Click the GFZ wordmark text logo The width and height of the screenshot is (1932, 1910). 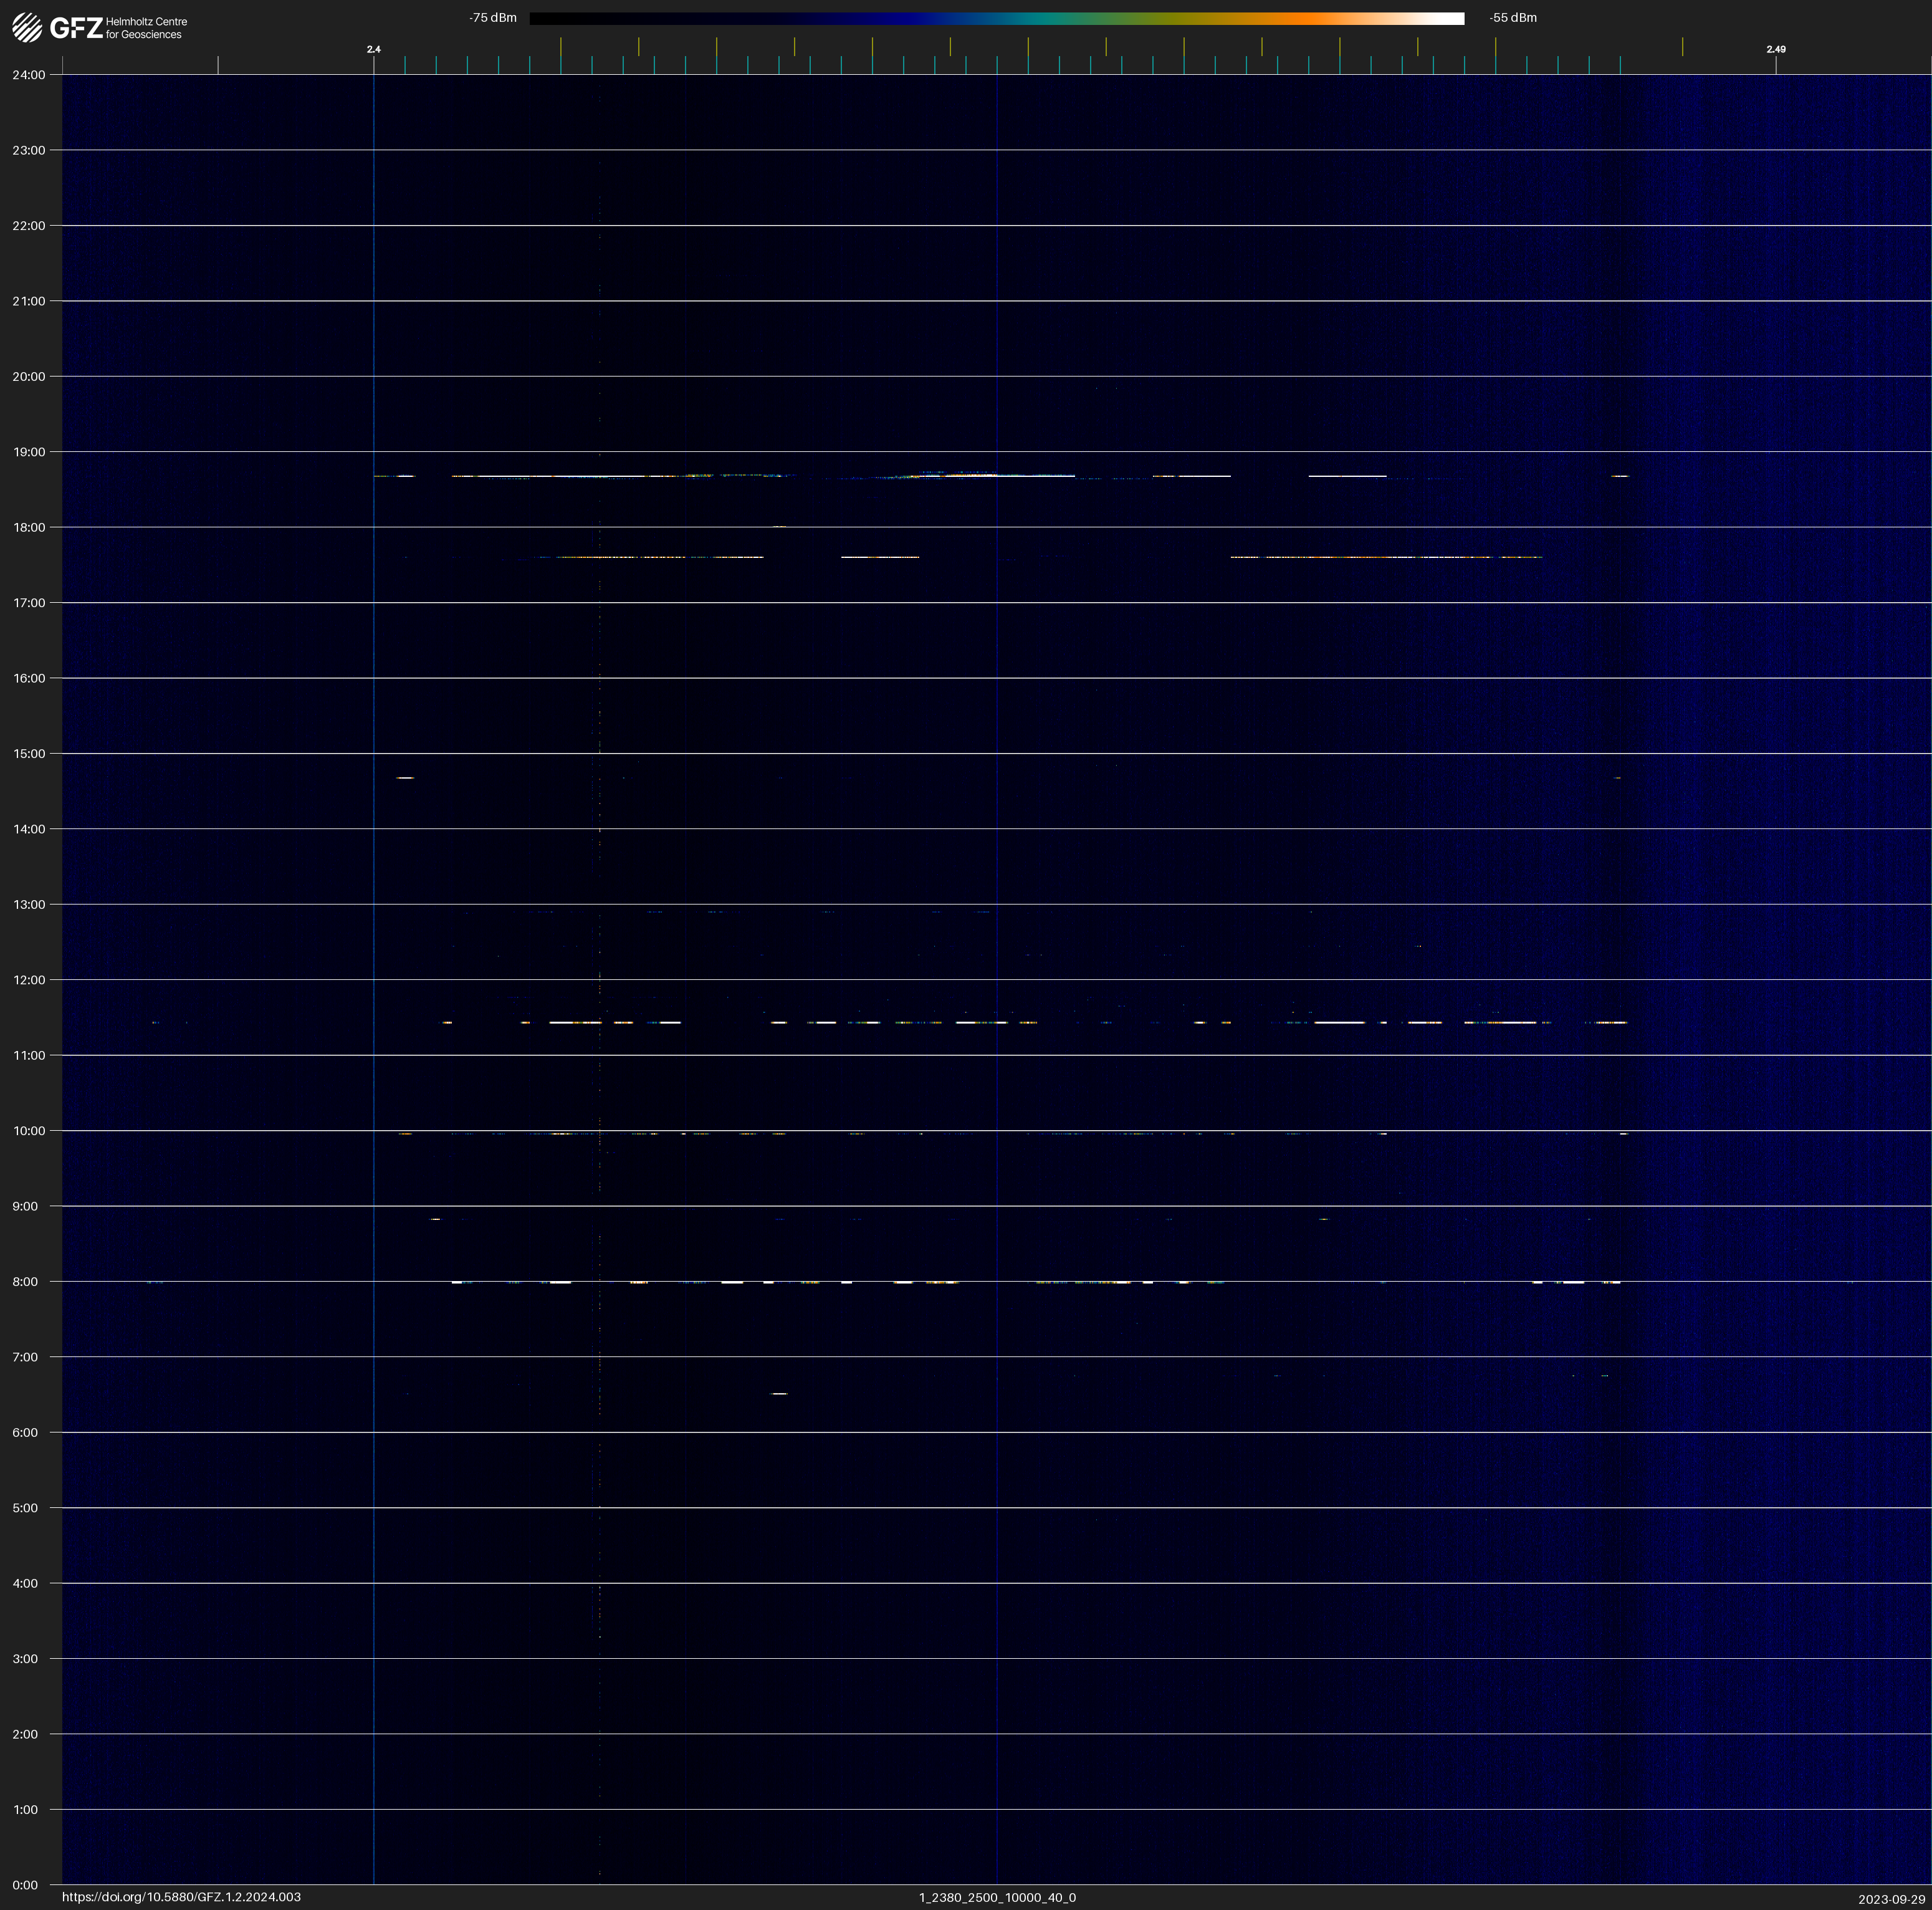[76, 28]
